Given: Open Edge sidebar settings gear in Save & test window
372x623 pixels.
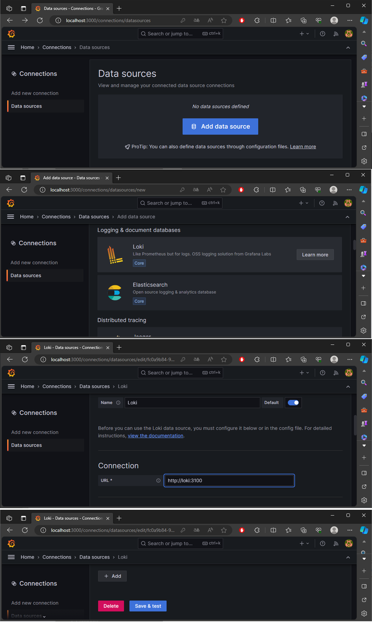Looking at the screenshot, I should [x=364, y=614].
